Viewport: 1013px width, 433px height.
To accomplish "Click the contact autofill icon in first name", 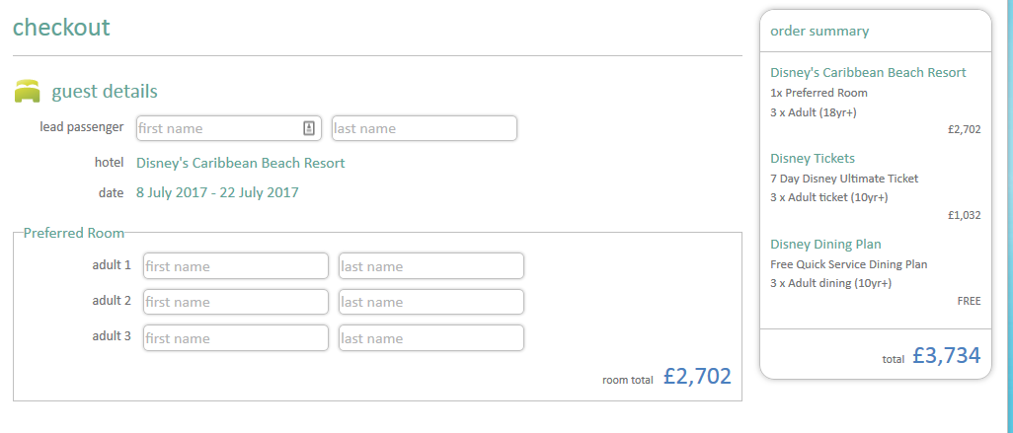I will pos(309,128).
